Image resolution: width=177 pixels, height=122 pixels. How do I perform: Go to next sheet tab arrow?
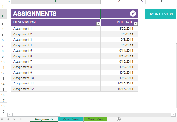(14, 119)
